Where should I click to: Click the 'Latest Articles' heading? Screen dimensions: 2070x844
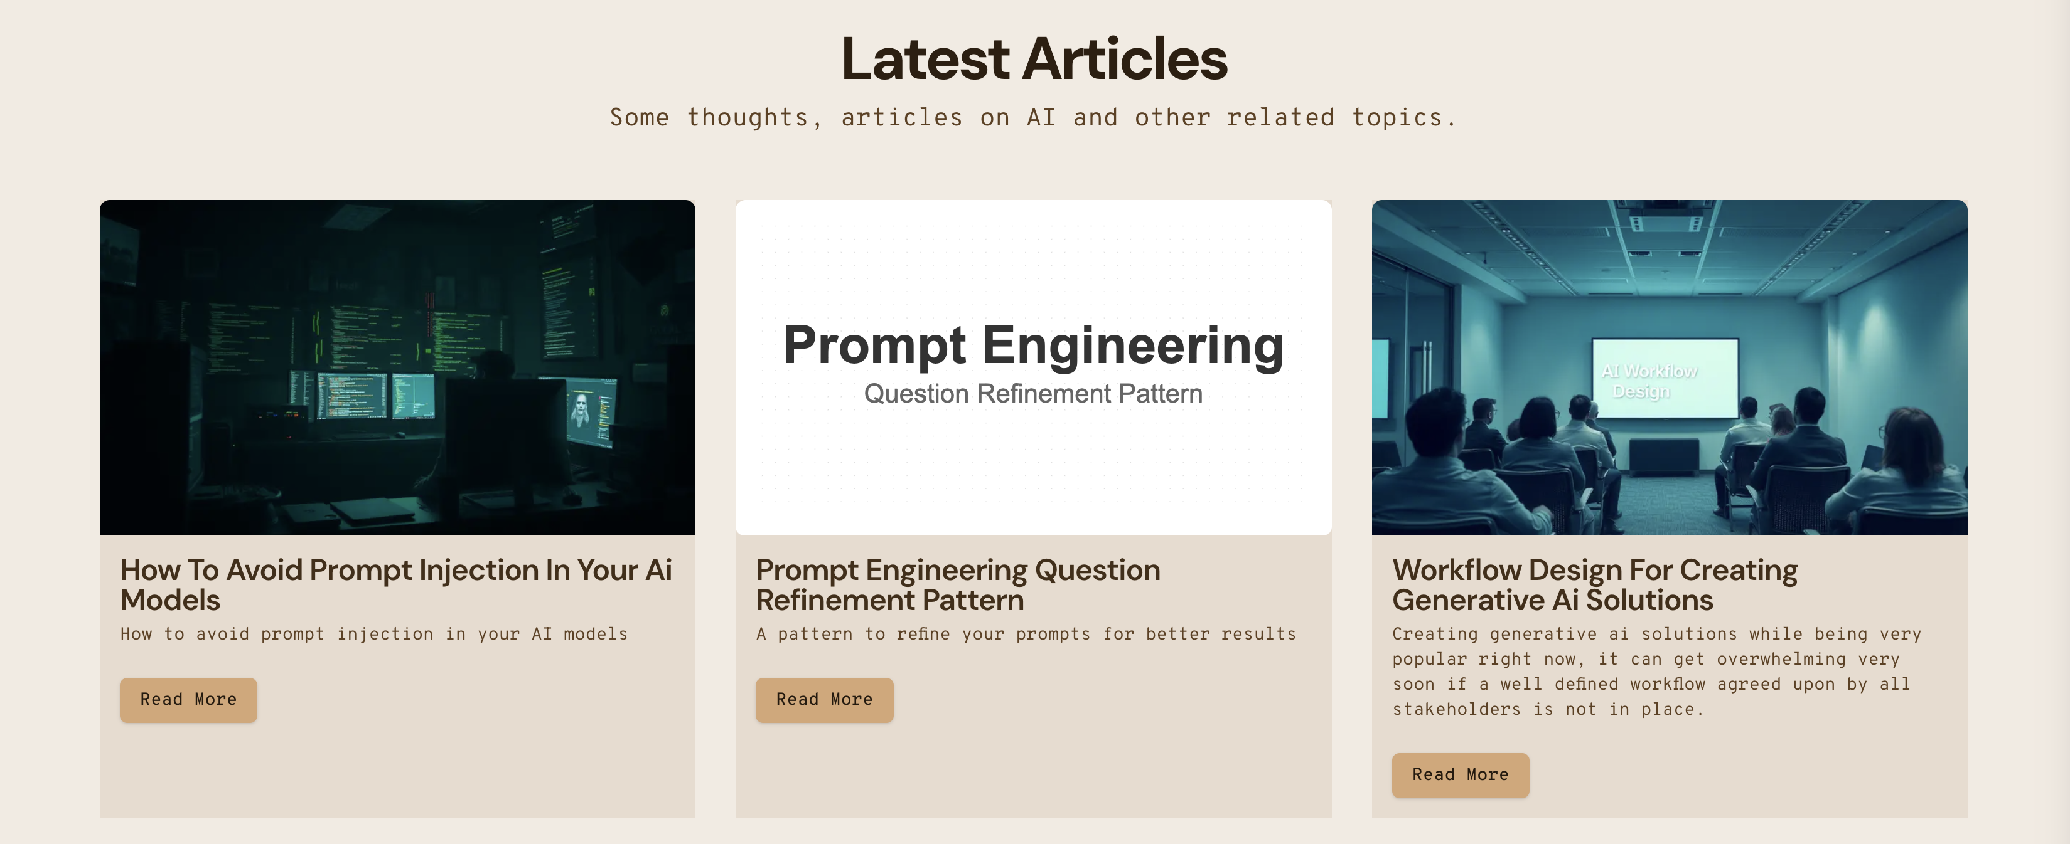1034,58
